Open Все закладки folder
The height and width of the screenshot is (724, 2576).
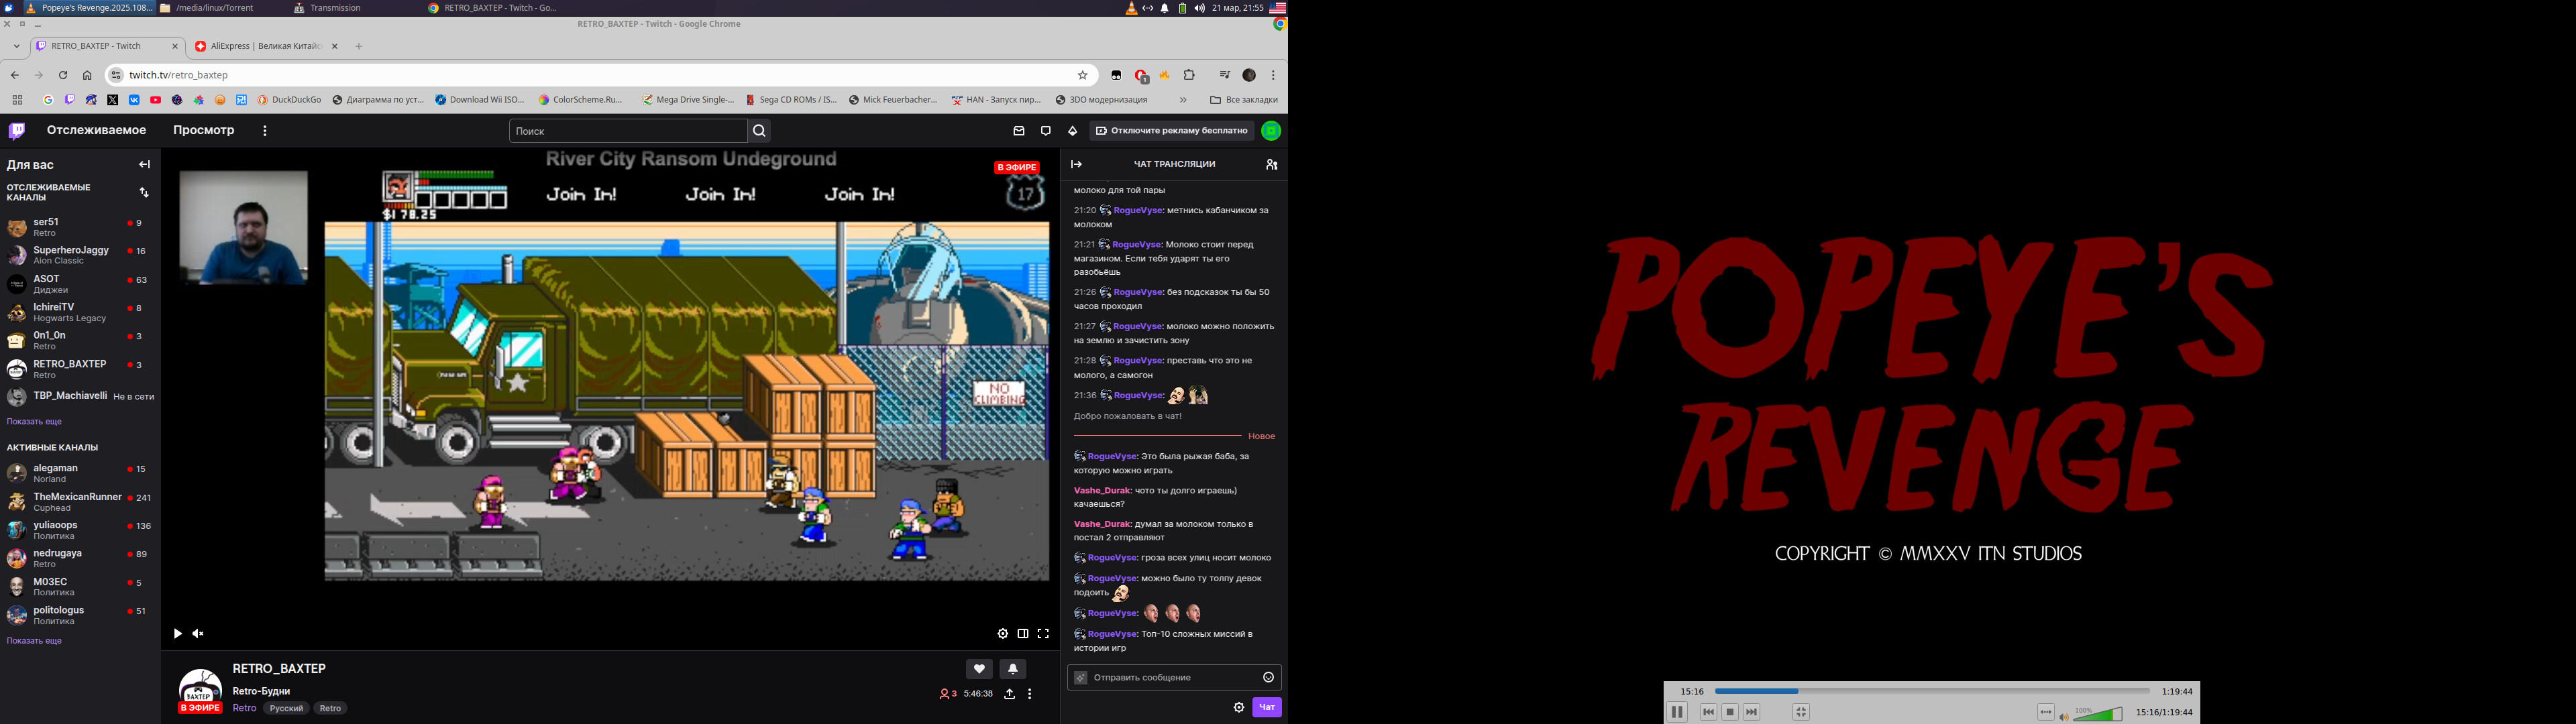(x=1244, y=100)
